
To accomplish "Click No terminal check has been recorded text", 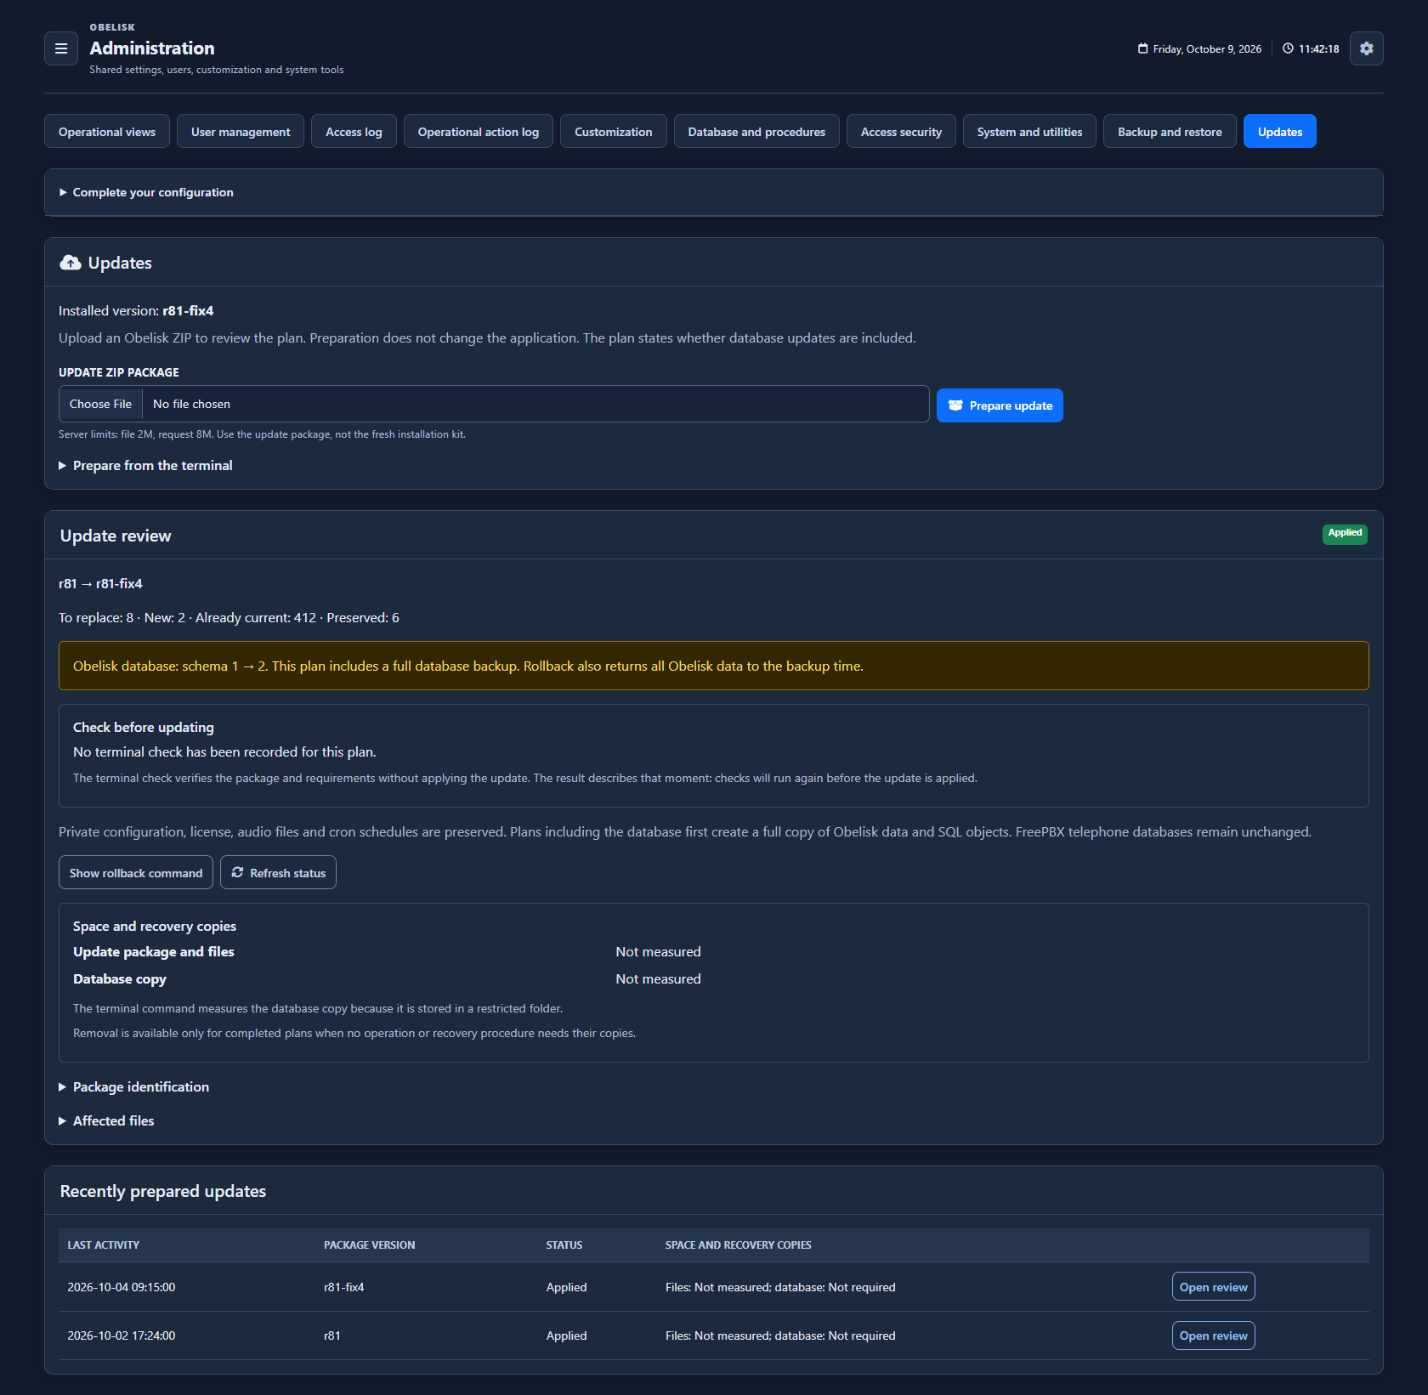I will pyautogui.click(x=224, y=752).
